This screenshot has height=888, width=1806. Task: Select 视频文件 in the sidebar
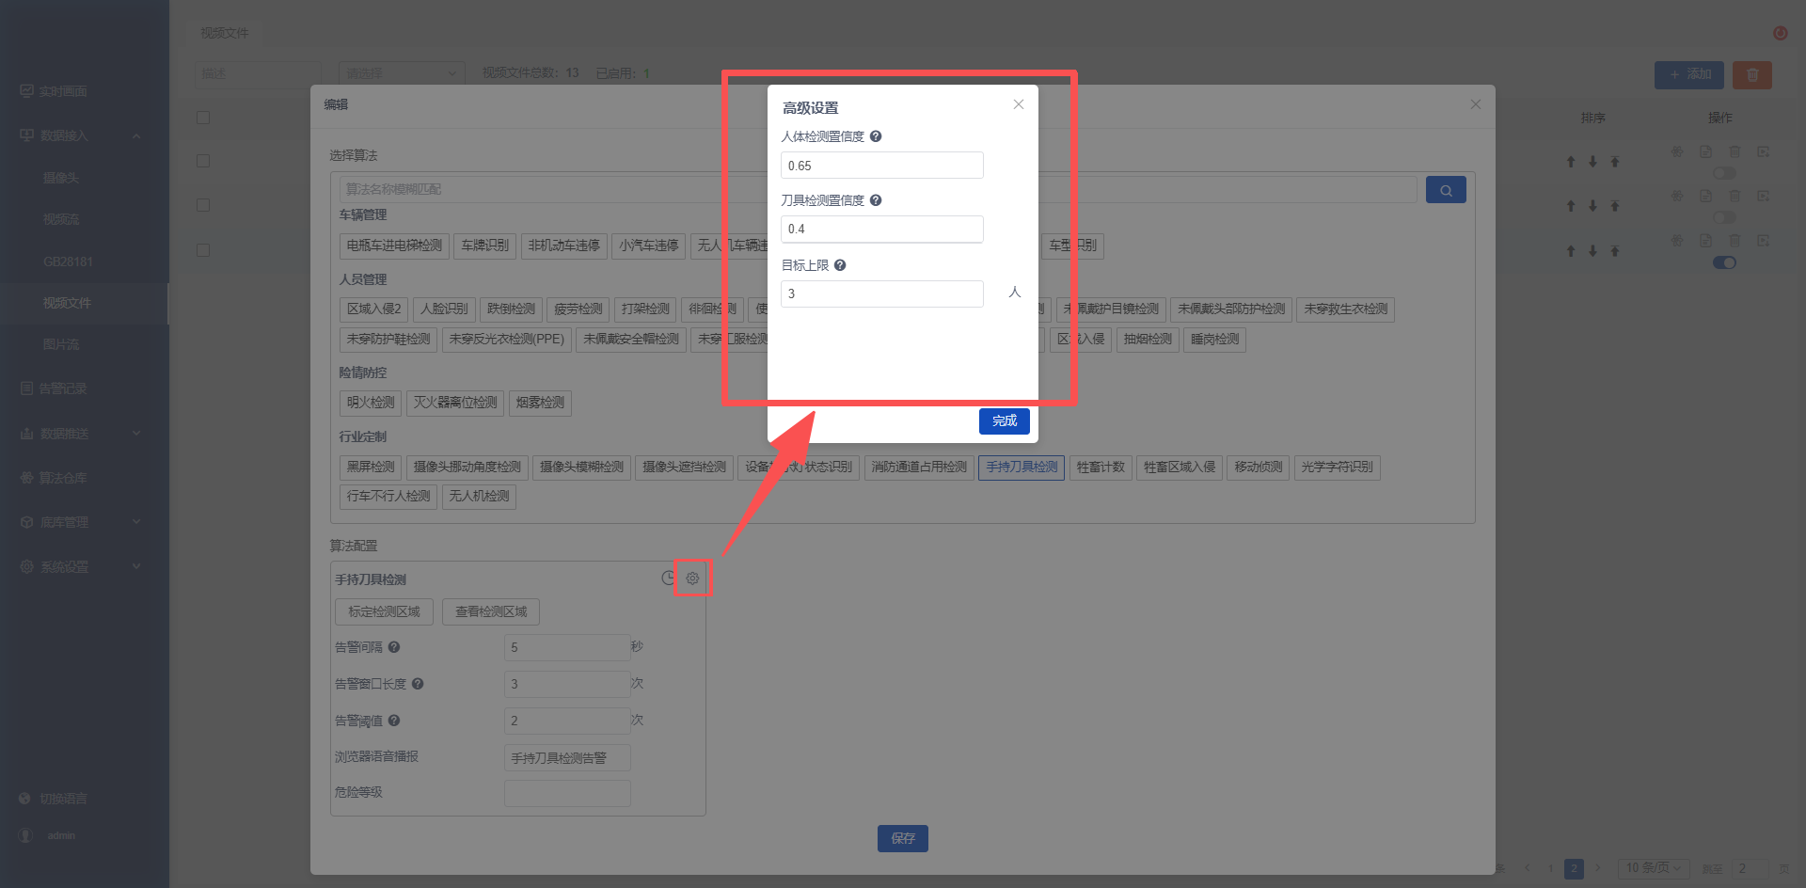67,303
